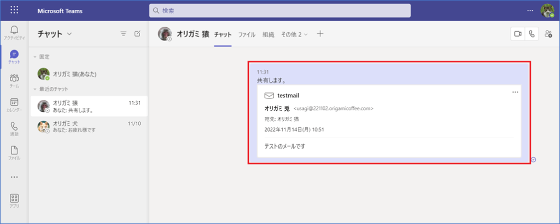Start a video call
The image size is (560, 224).
pos(518,34)
